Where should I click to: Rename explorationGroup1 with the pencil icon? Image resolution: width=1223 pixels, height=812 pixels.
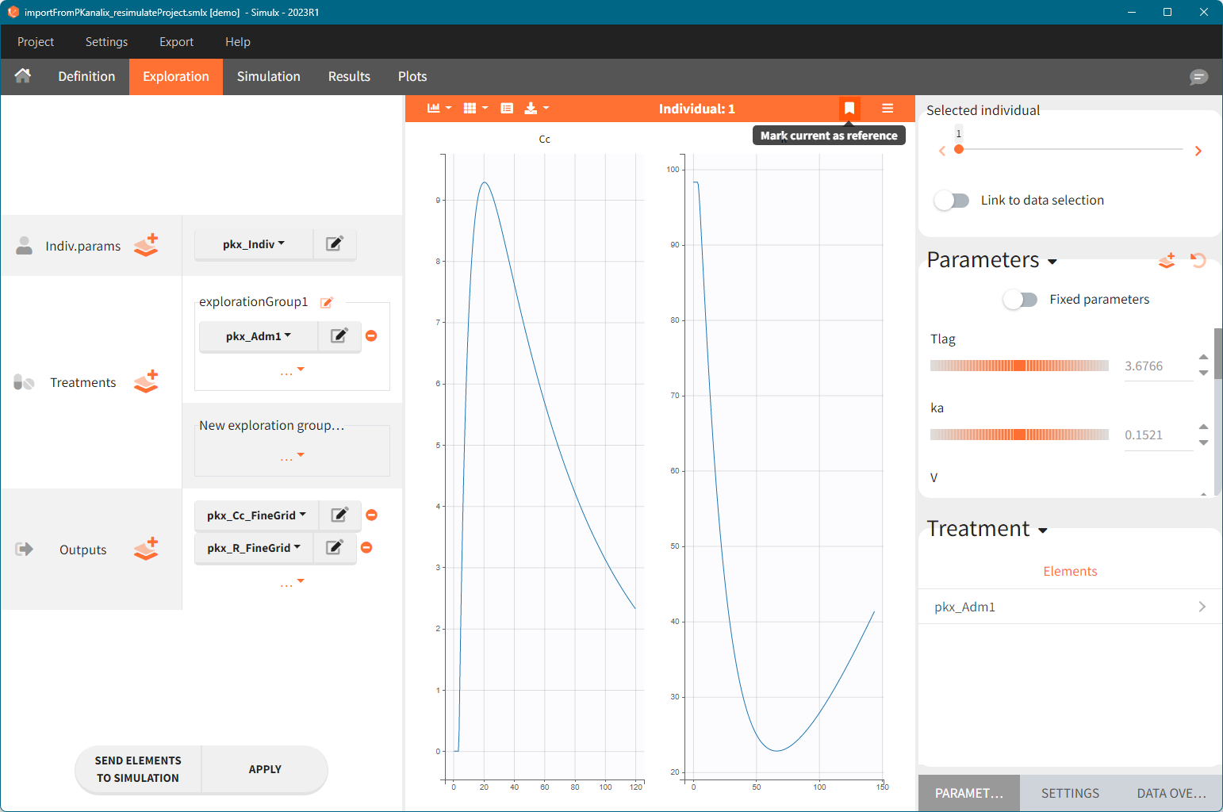tap(326, 302)
